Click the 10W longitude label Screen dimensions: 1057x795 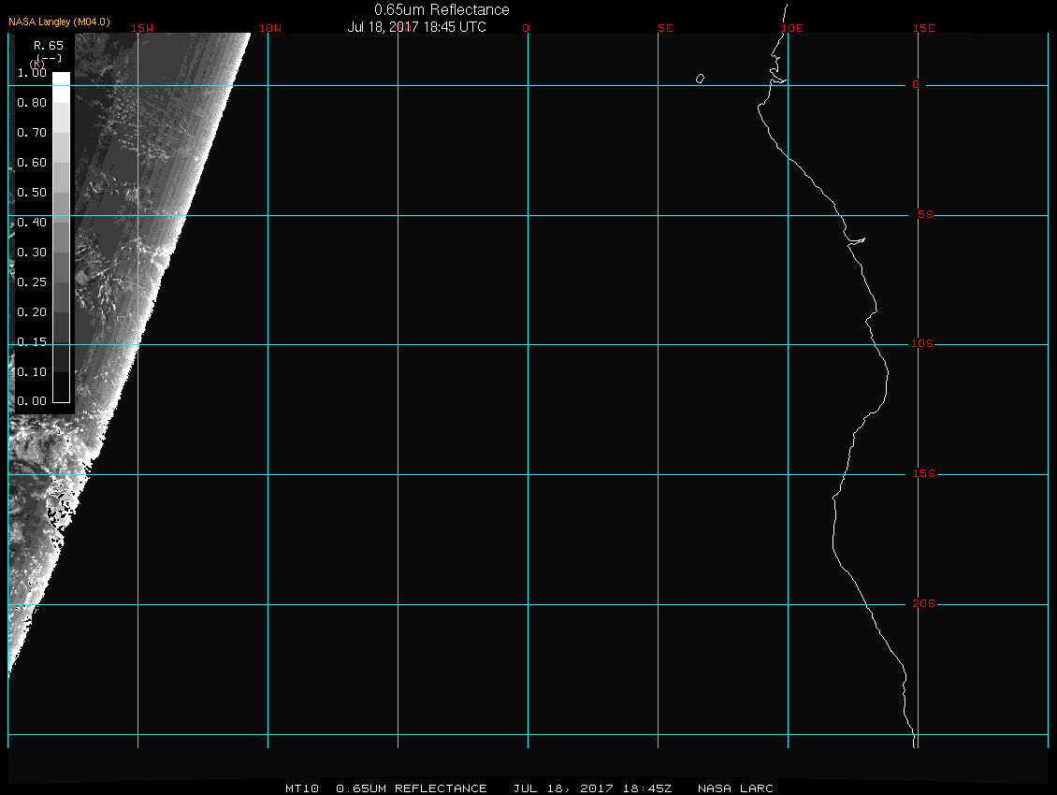[x=269, y=28]
